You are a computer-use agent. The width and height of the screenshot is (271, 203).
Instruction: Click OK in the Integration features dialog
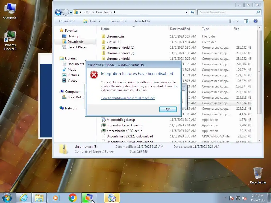click(168, 109)
